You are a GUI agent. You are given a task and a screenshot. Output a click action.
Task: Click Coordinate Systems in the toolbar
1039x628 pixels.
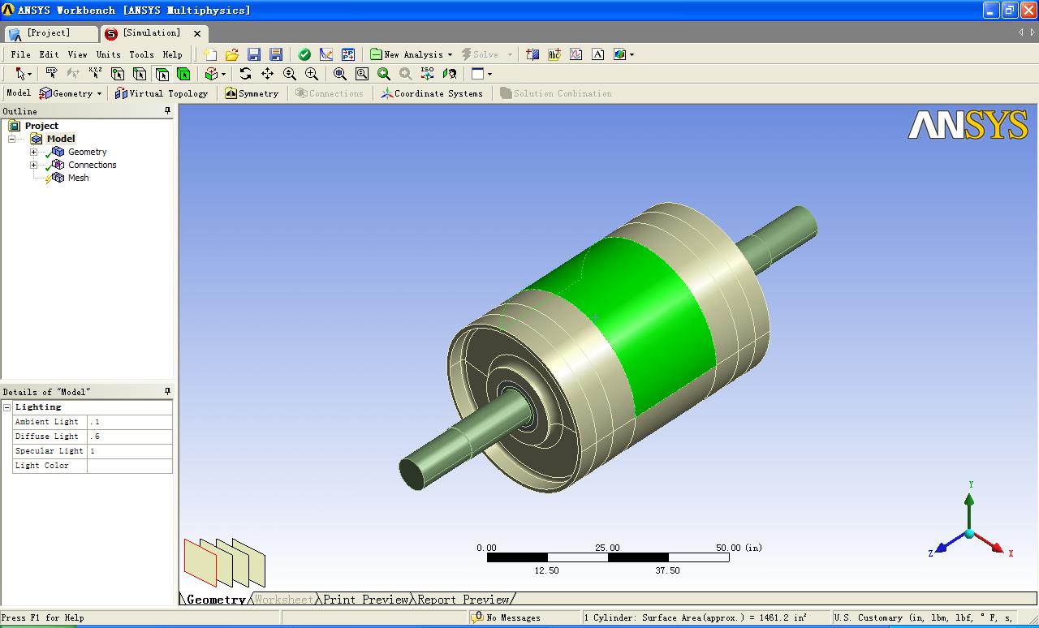coord(432,93)
